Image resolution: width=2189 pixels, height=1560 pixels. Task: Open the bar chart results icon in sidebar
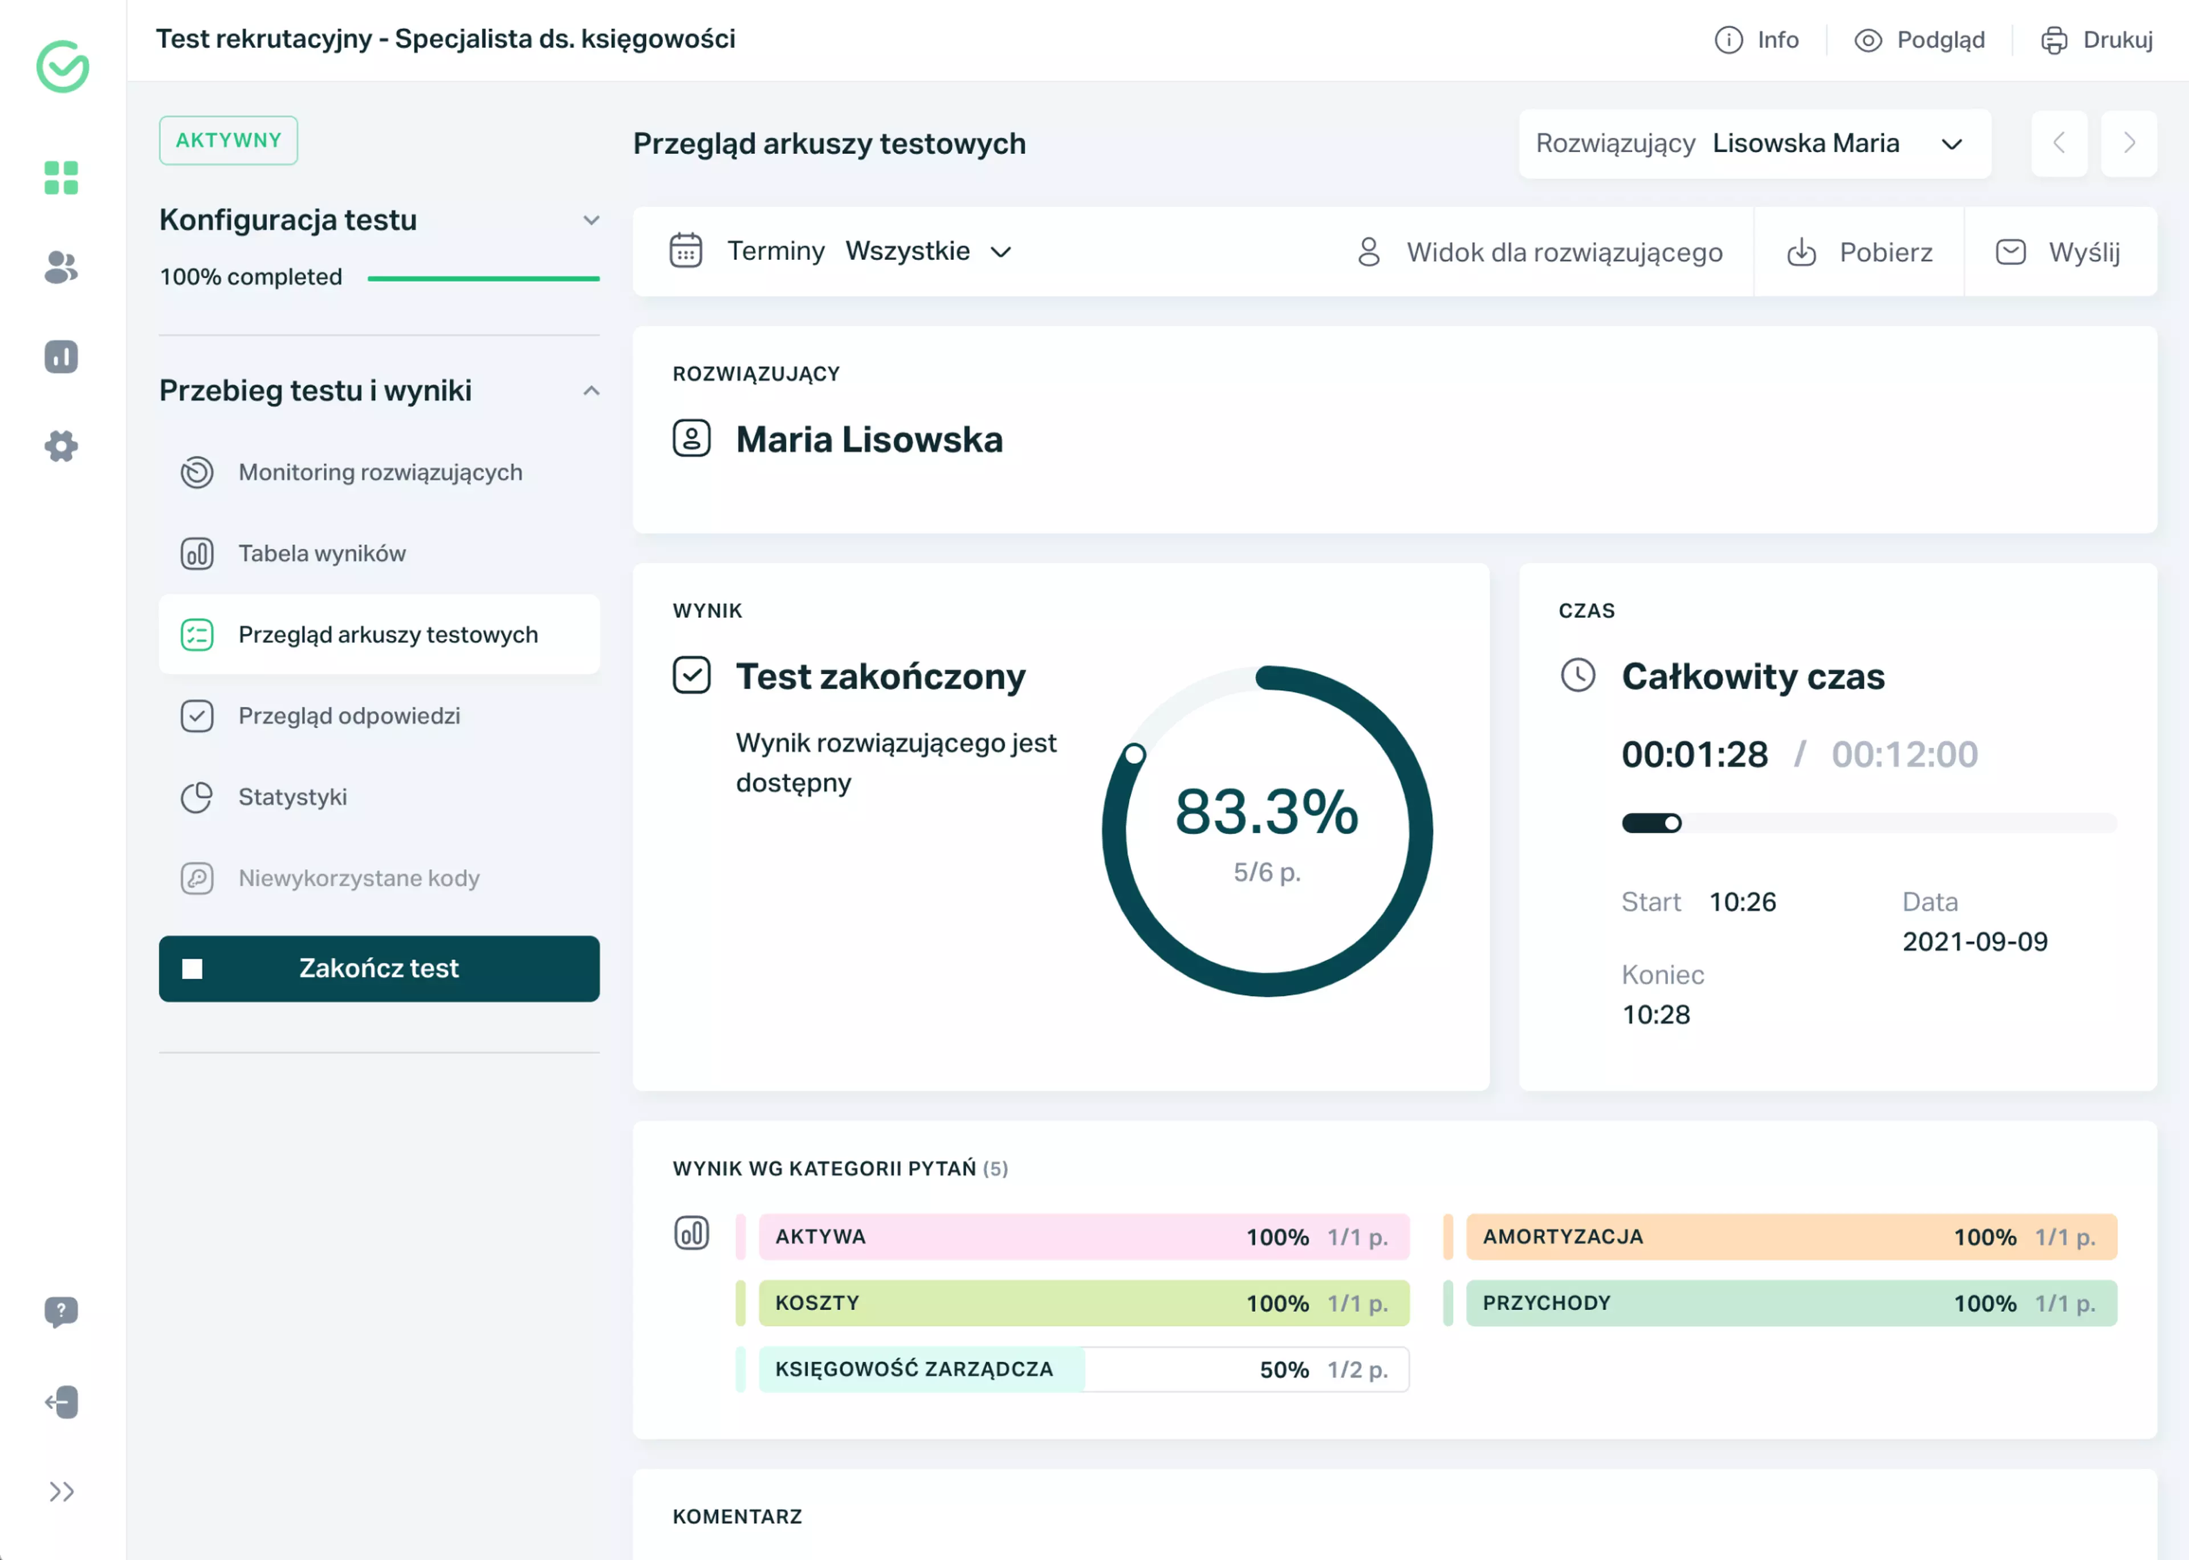(x=62, y=356)
